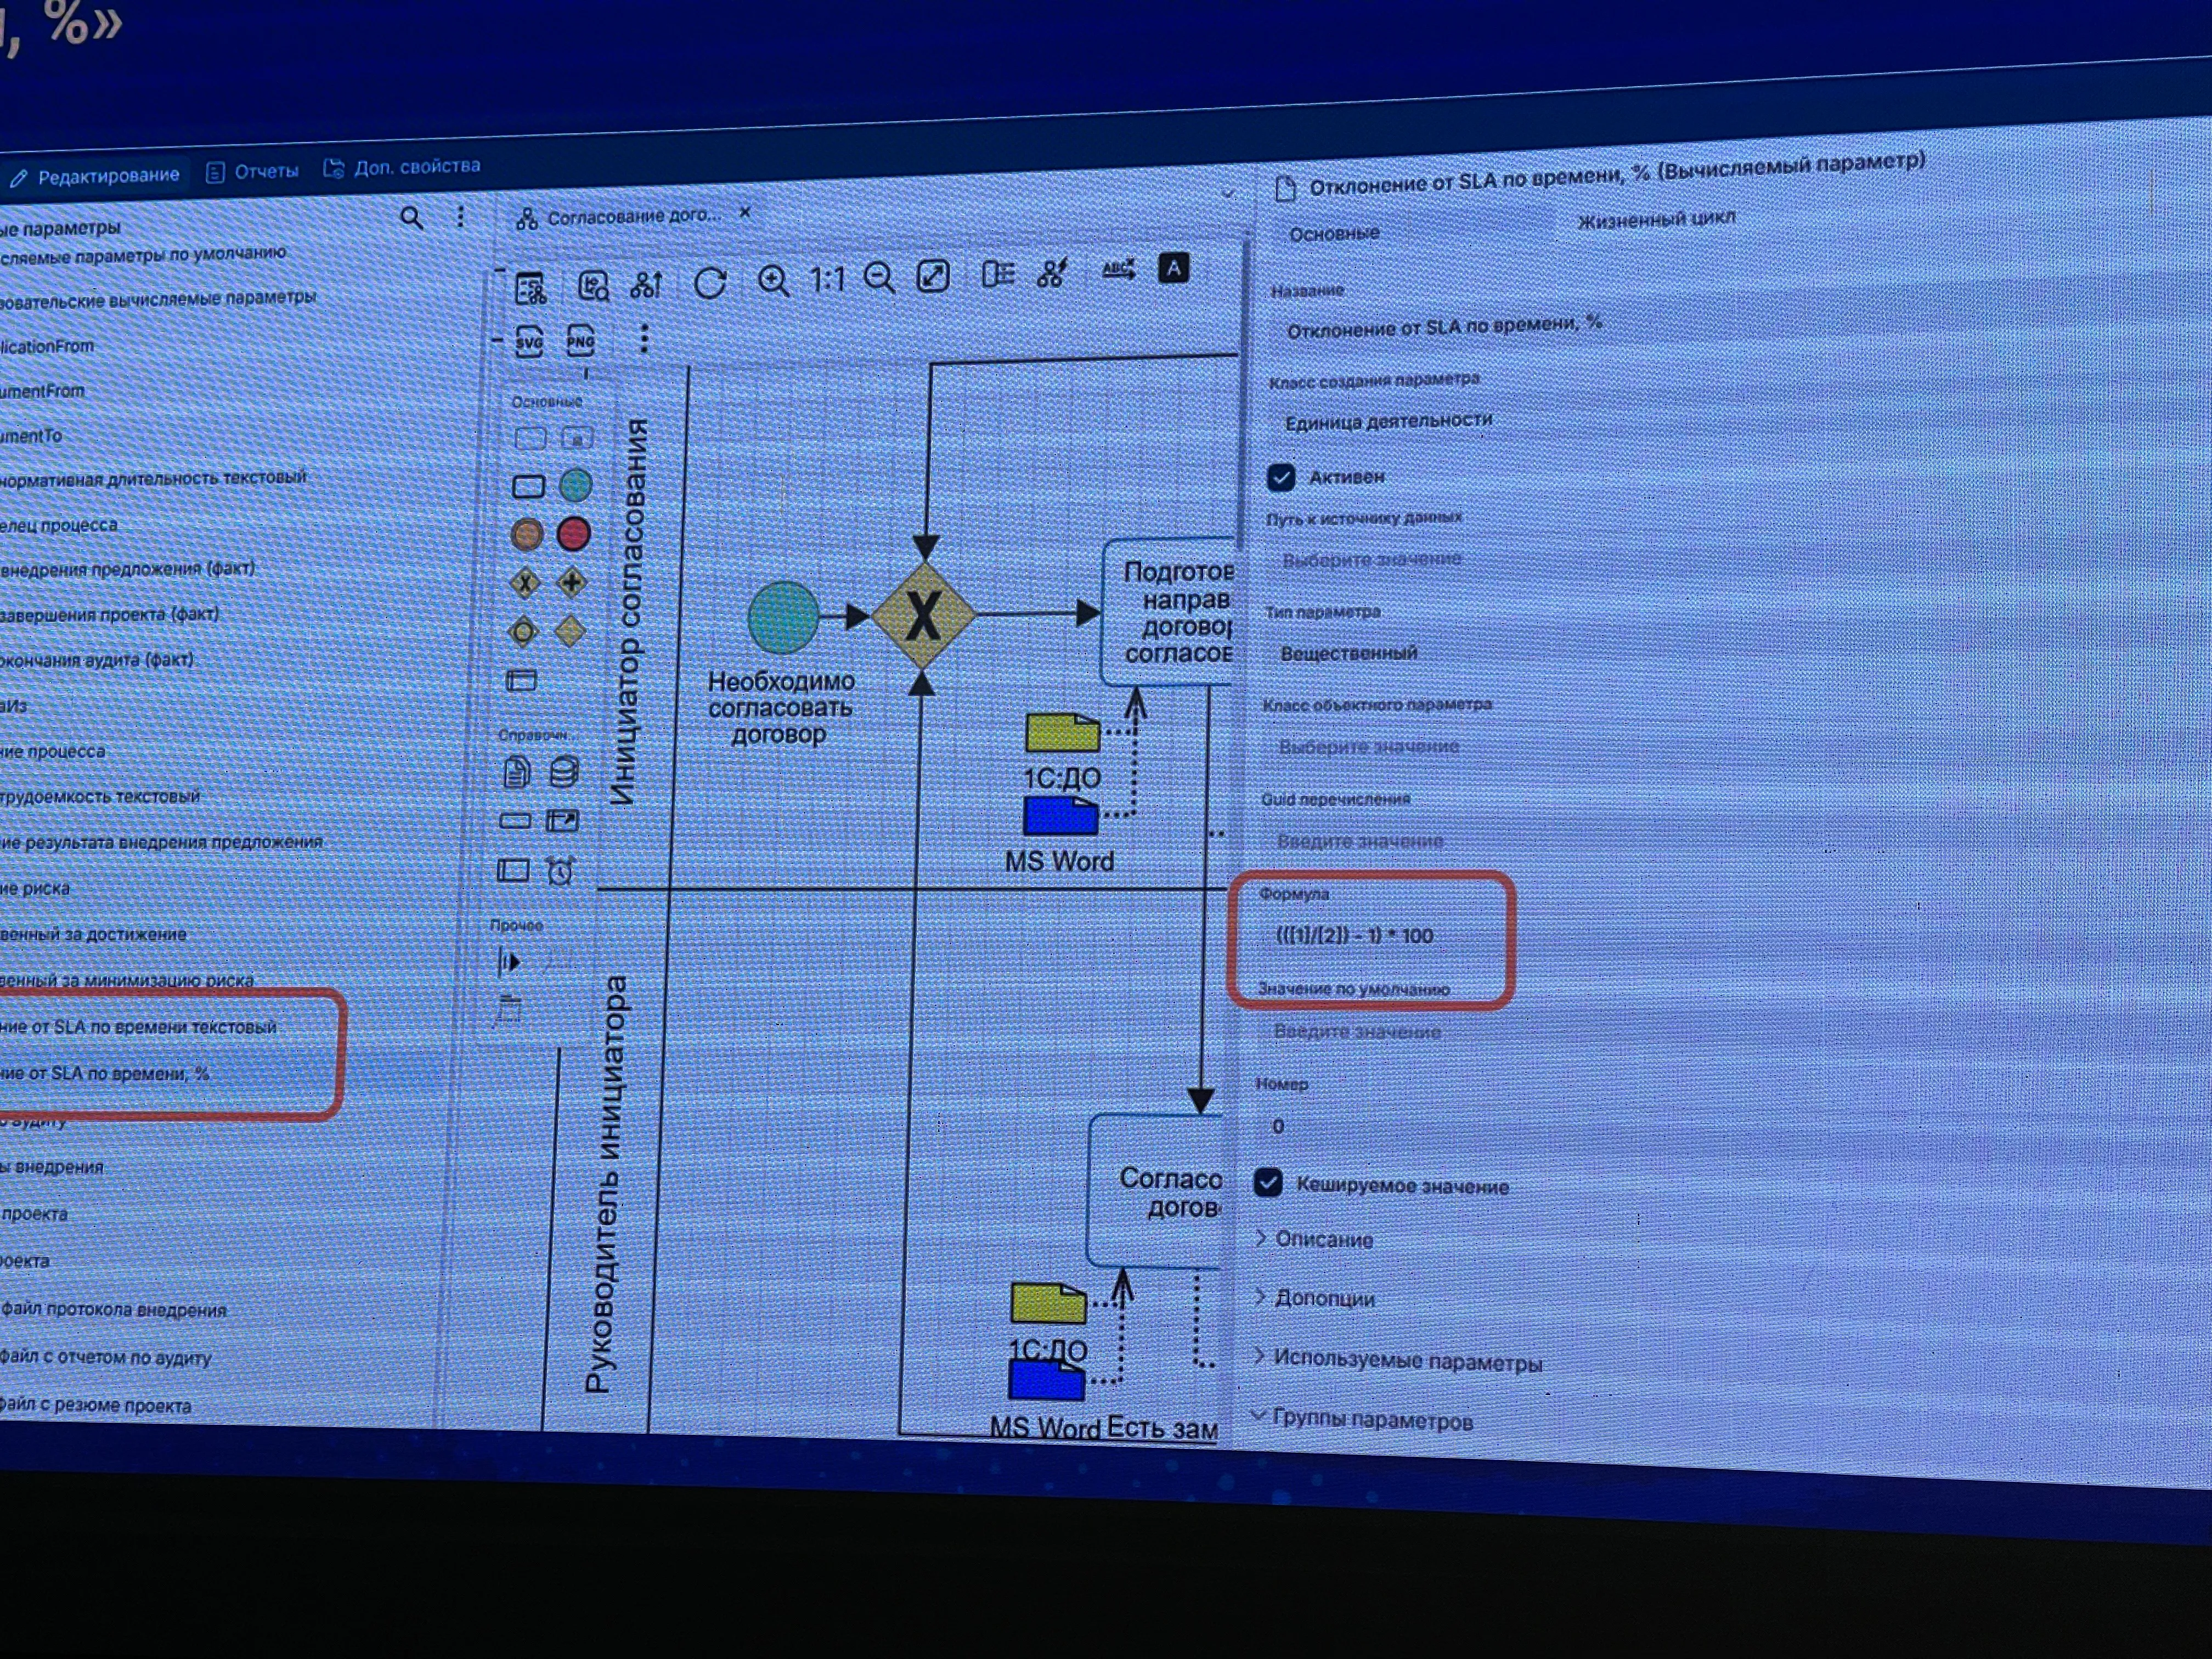This screenshot has width=2212, height=1659.
Task: Expand the Описание section
Action: [x=1323, y=1240]
